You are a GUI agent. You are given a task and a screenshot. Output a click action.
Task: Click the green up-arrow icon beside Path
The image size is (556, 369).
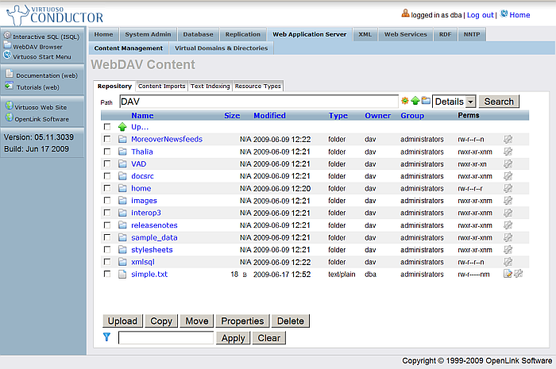pyautogui.click(x=415, y=102)
